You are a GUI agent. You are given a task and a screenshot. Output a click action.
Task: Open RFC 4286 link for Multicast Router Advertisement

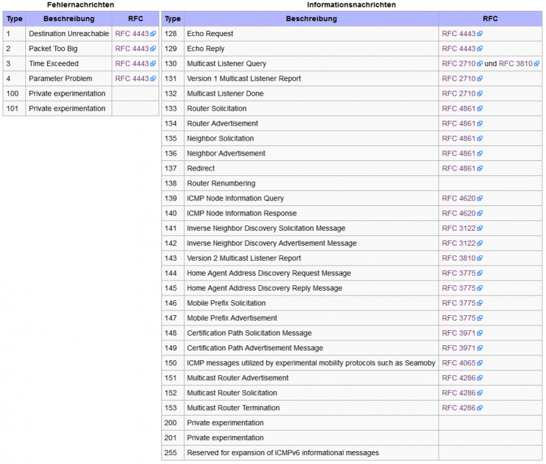(462, 378)
